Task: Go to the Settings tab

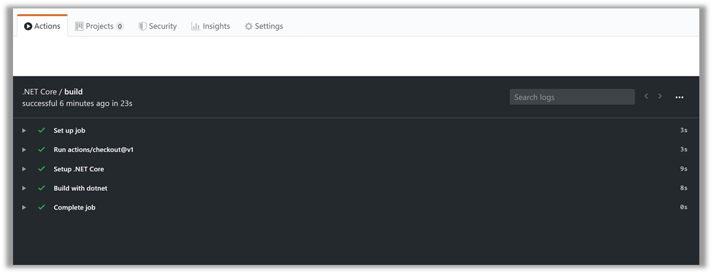Action: point(264,26)
